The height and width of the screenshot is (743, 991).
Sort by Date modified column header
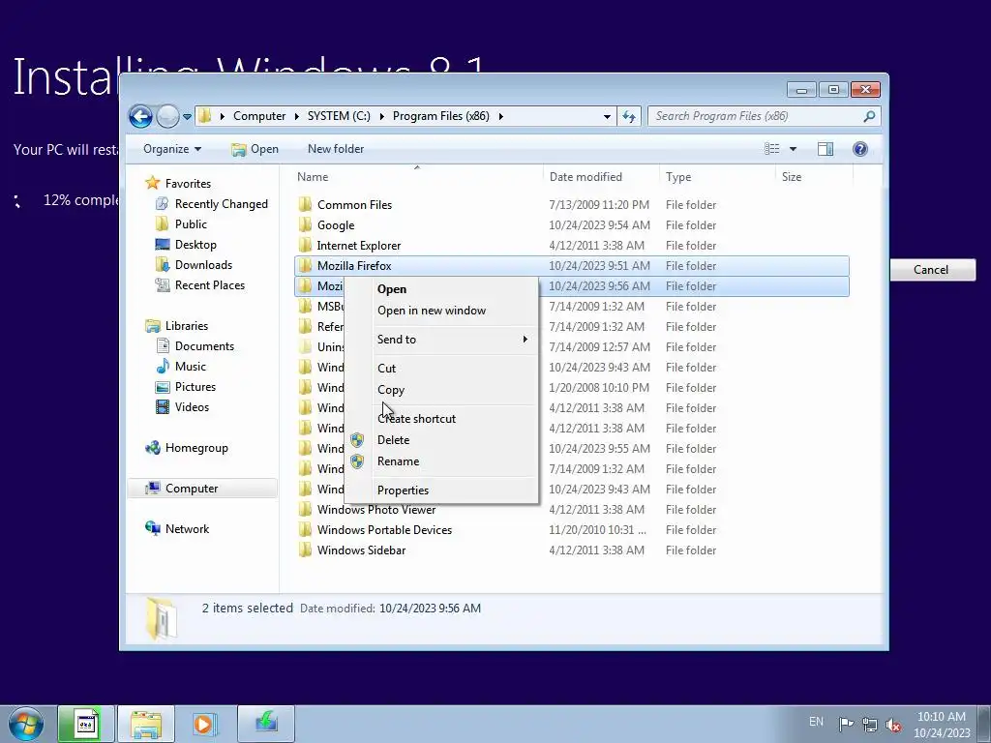[600, 177]
